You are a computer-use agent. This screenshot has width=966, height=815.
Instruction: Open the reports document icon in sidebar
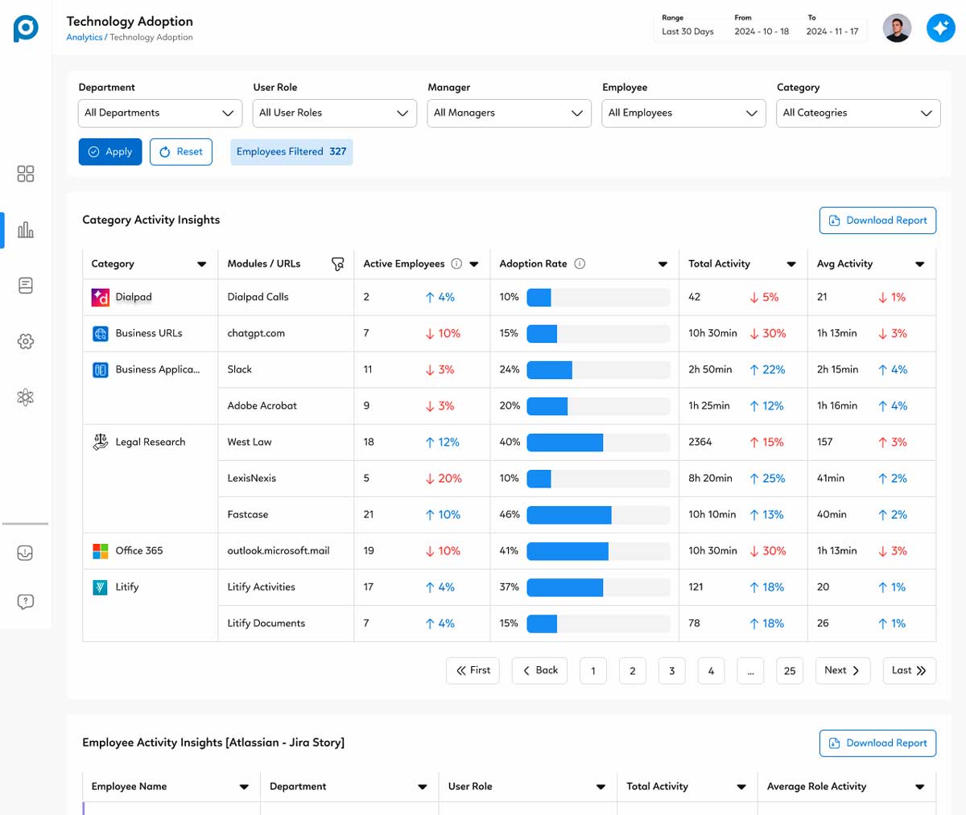tap(25, 285)
